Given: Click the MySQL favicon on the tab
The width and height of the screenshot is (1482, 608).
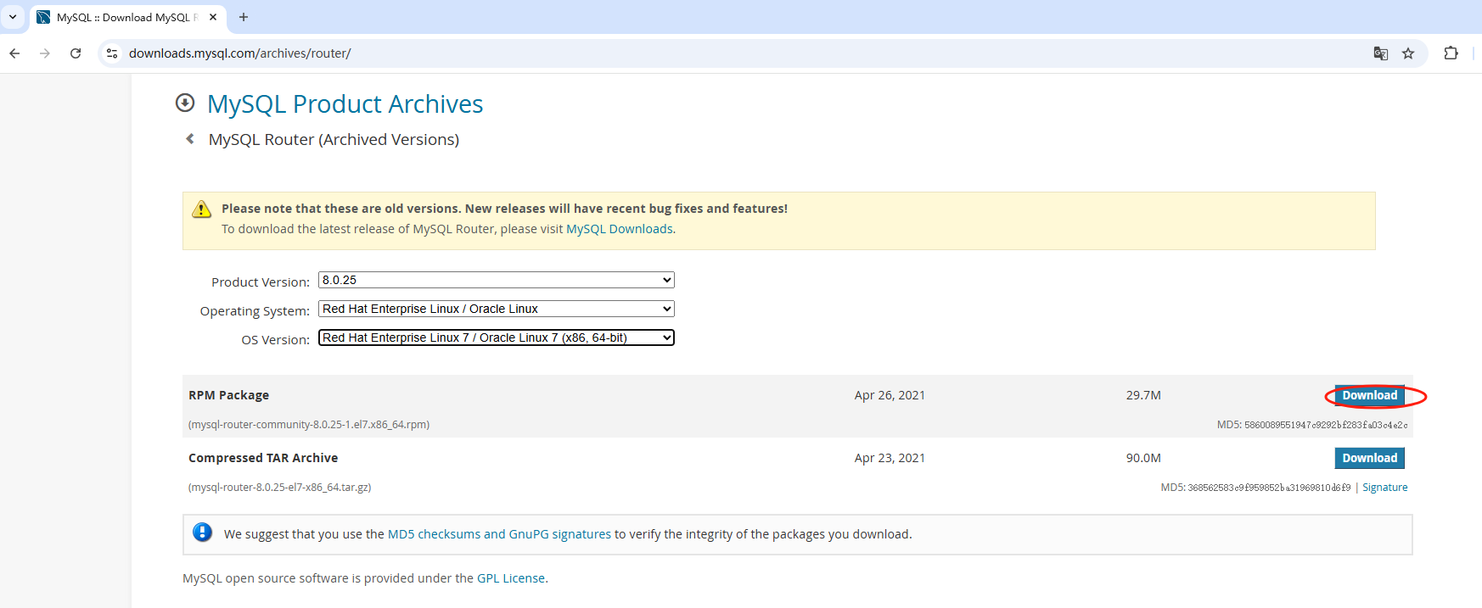Looking at the screenshot, I should click(x=43, y=17).
